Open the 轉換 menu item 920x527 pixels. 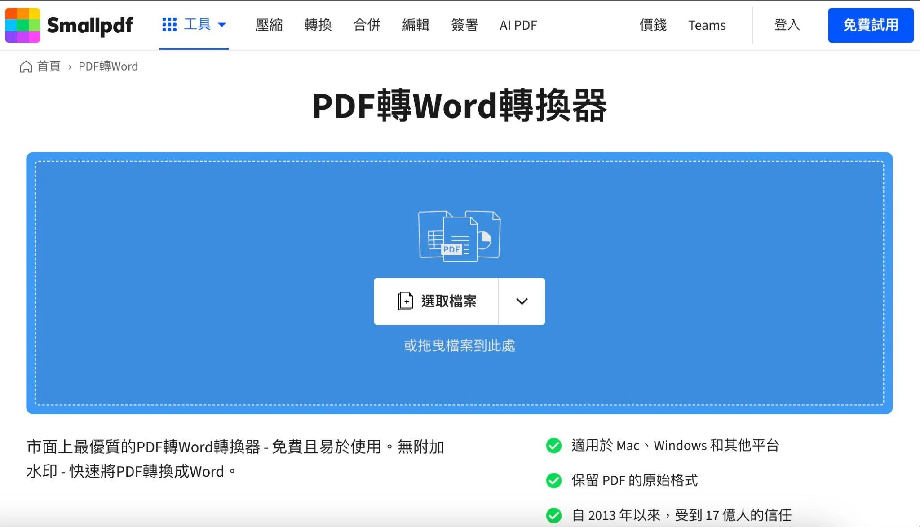click(318, 25)
